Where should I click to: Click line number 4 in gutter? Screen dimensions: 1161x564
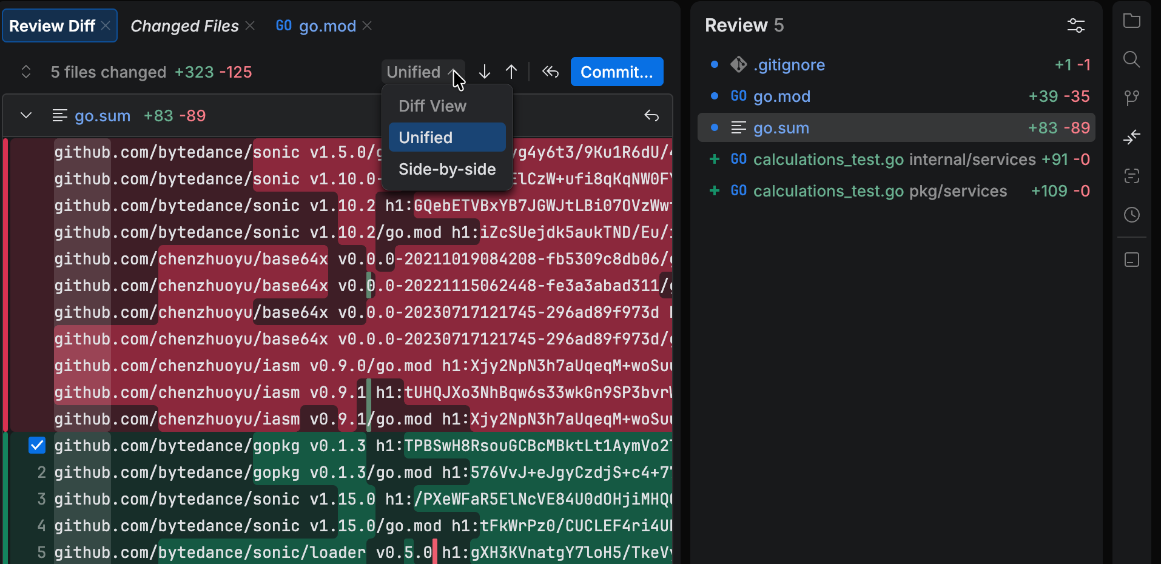[x=41, y=525]
